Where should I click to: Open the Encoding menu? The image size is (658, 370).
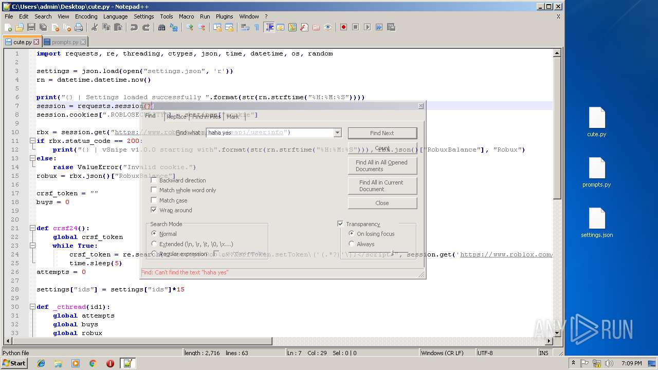(86, 16)
